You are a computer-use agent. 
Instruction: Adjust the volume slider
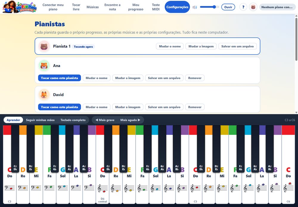pyautogui.click(x=209, y=7)
